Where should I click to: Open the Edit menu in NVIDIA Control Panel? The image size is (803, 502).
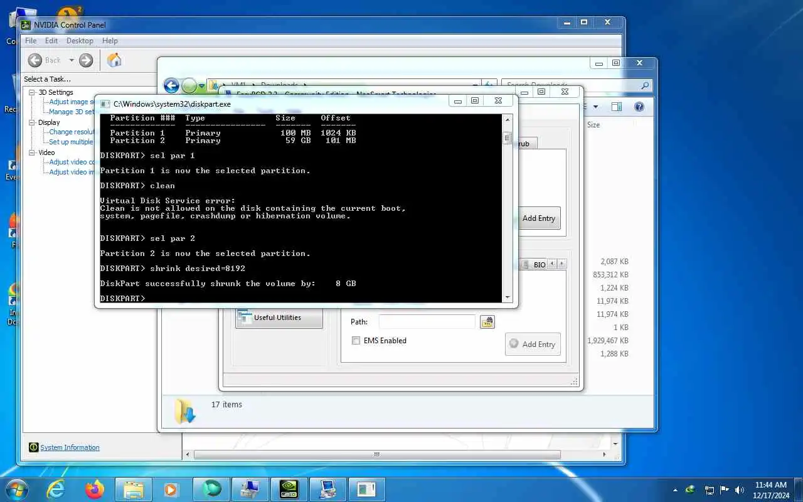(51, 41)
